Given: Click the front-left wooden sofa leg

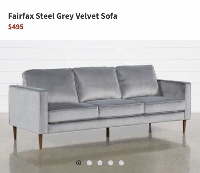Looking at the screenshot, I should click(x=41, y=141).
